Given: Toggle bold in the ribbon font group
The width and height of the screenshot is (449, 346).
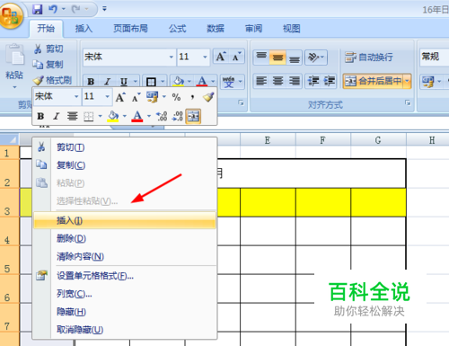Looking at the screenshot, I should pyautogui.click(x=91, y=82).
